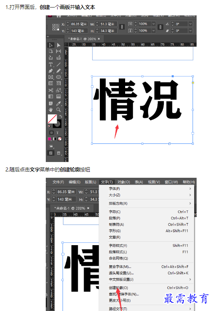Viewport: 212px width, 311px height.
Task: Toggle constrain proportions for width and height
Action: click(x=122, y=27)
